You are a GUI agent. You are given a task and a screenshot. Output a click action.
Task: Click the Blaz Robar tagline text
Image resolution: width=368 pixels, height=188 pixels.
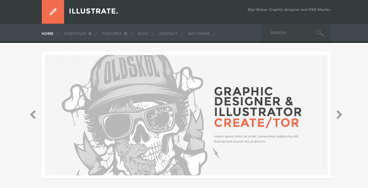(289, 10)
